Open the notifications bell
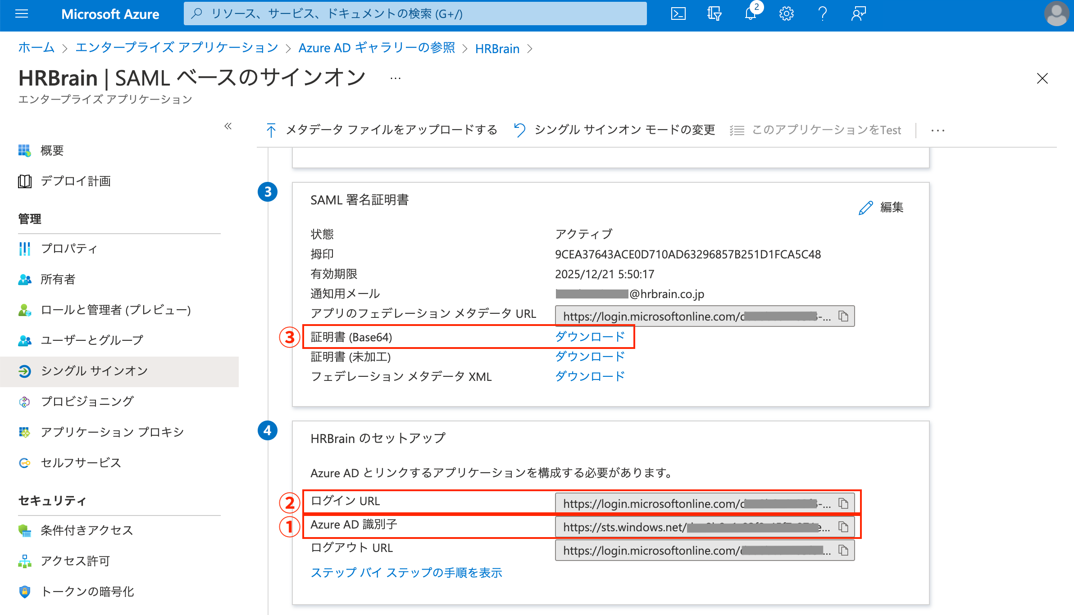 pyautogui.click(x=751, y=14)
